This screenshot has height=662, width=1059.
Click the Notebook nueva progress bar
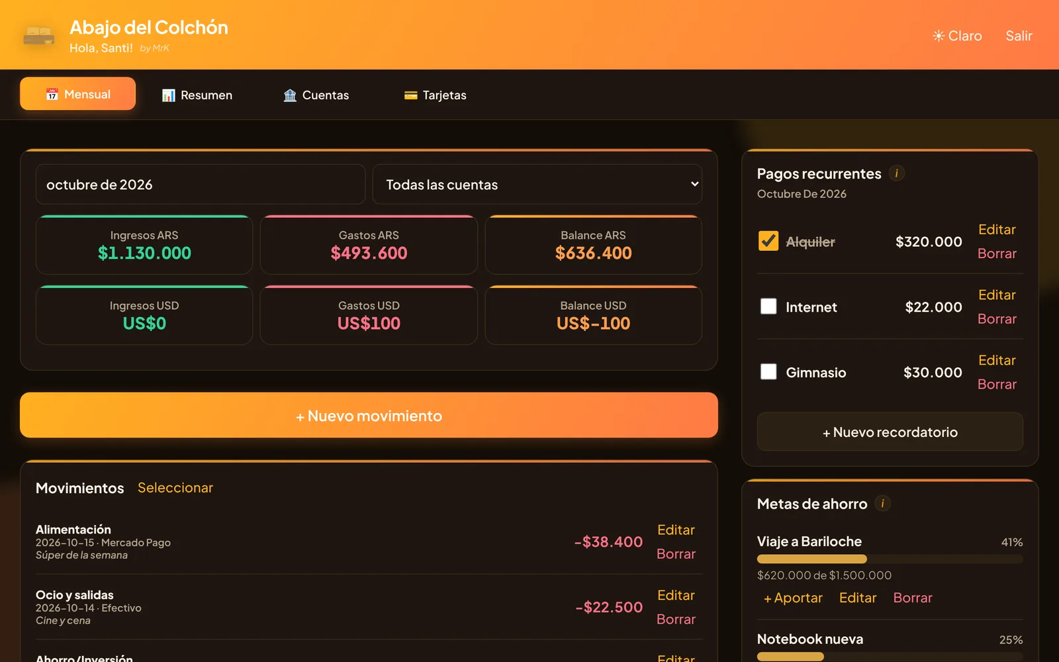(890, 657)
